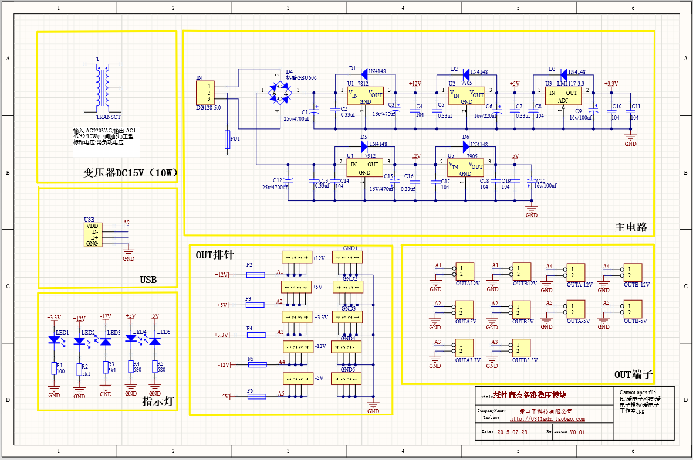
Task: Select fuse F2 on the +12V line
Action: click(x=255, y=275)
